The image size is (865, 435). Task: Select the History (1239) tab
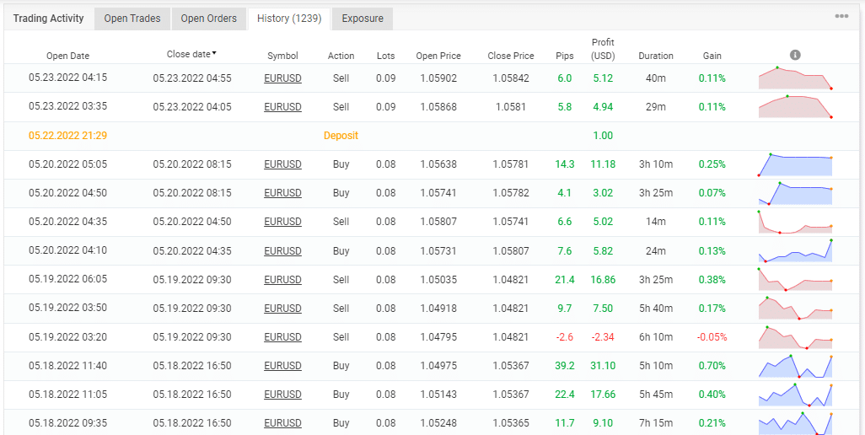(x=289, y=19)
